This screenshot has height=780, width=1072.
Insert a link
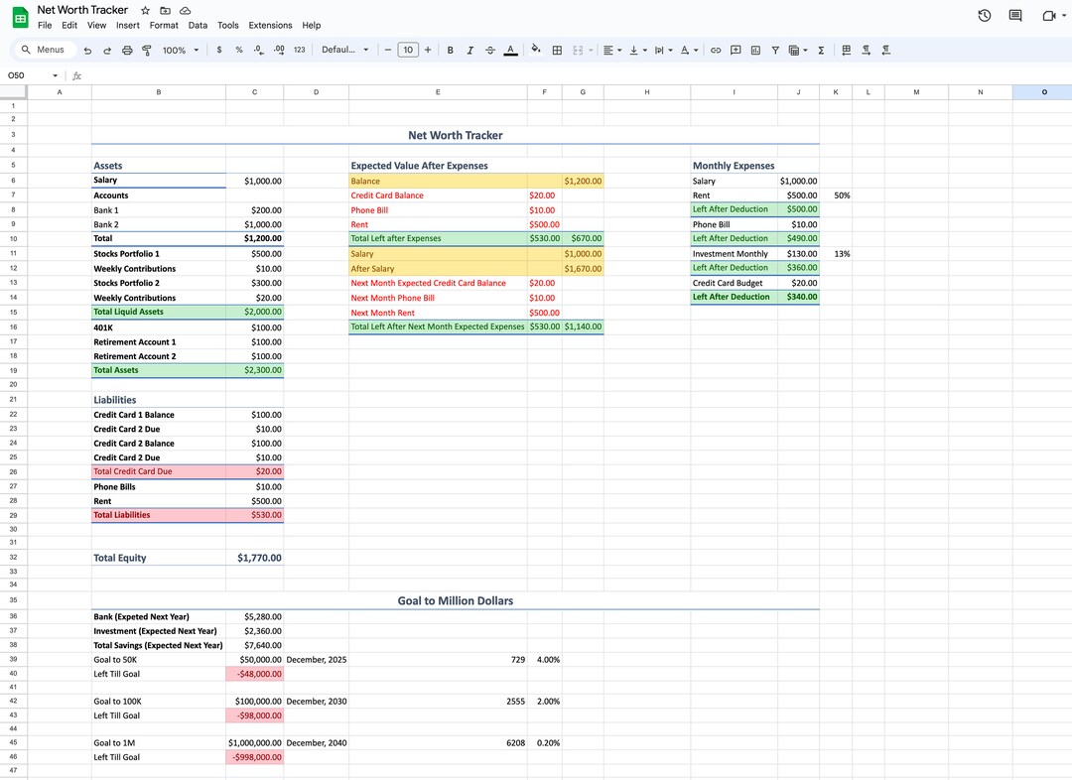[x=716, y=50]
